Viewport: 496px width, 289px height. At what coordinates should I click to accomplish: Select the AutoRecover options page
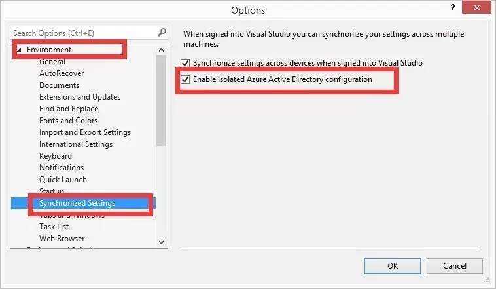point(62,73)
